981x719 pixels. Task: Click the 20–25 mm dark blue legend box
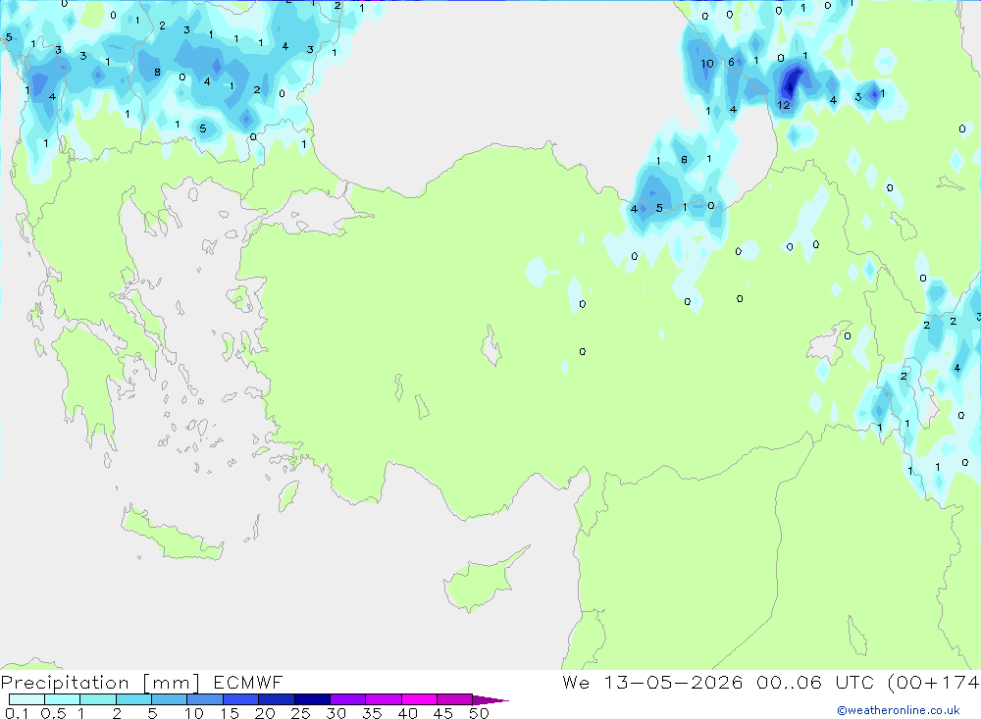coord(277,699)
